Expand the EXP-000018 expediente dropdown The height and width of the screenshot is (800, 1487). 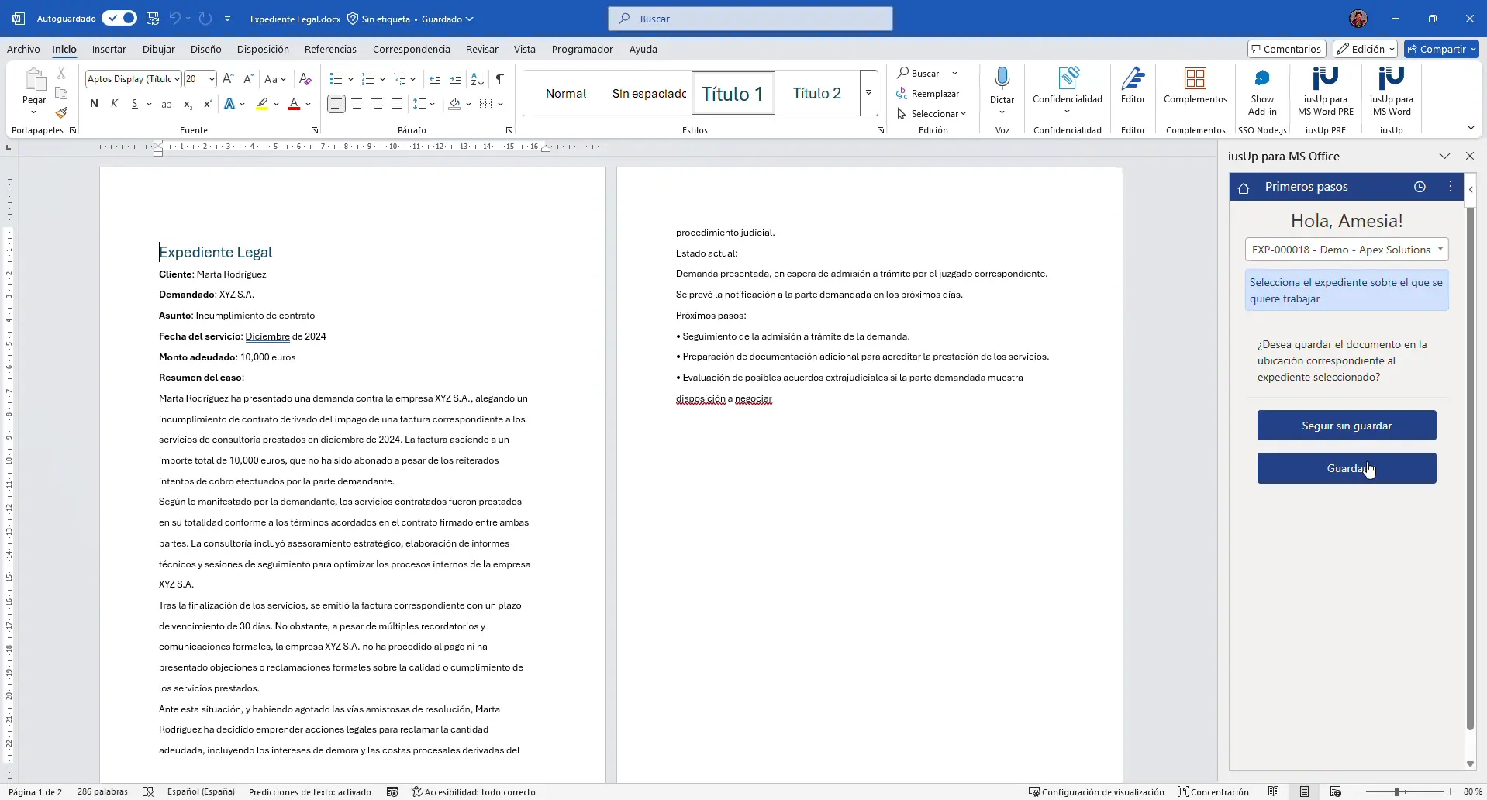point(1440,250)
